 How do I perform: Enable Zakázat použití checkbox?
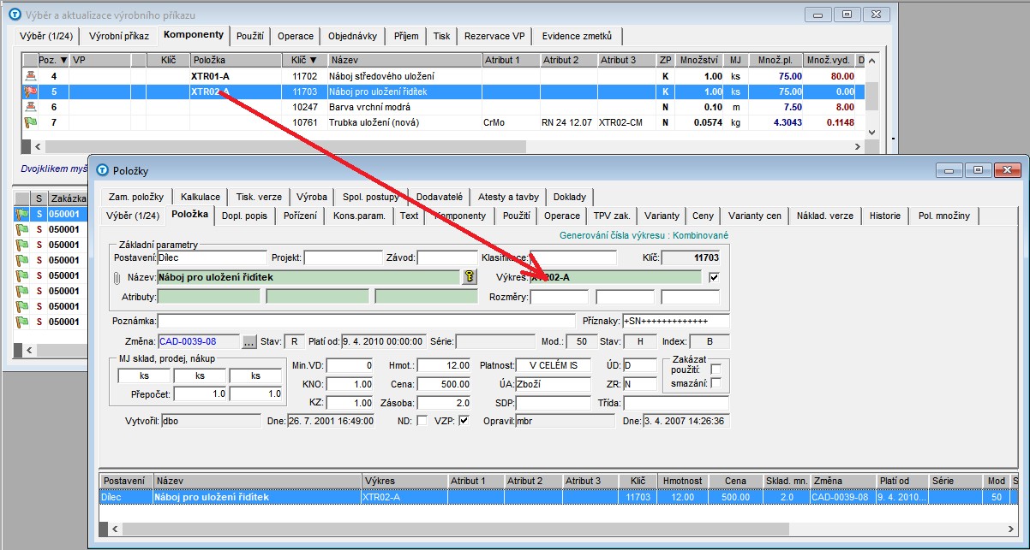click(716, 369)
